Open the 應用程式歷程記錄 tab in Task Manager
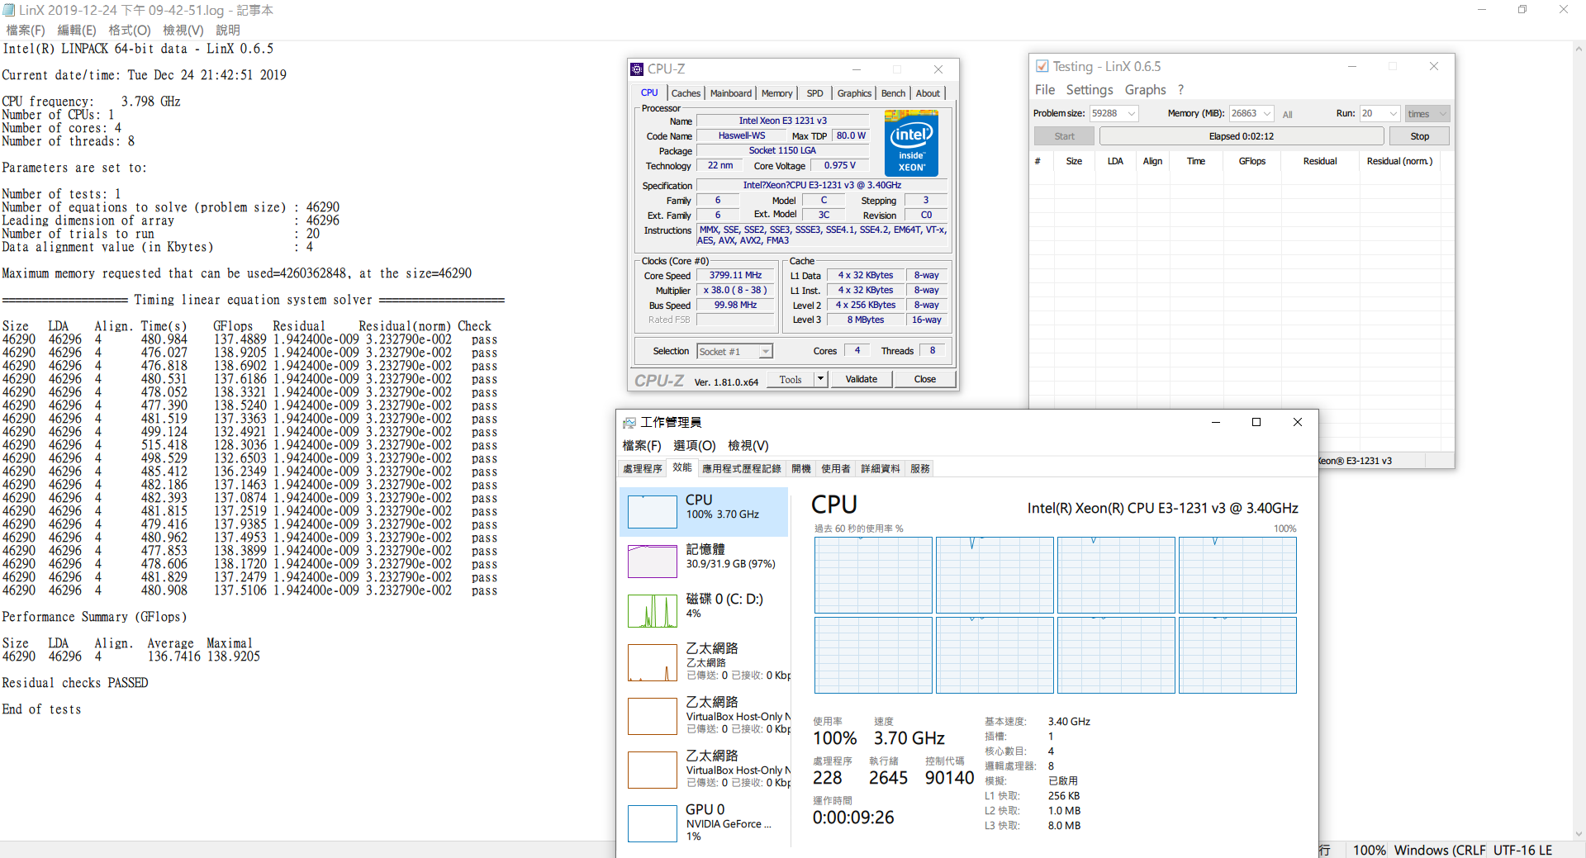1586x858 pixels. [x=741, y=468]
